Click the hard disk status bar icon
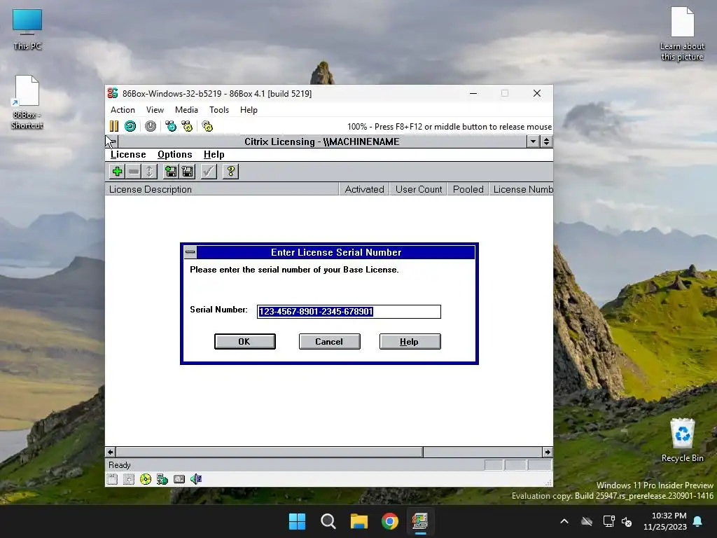 click(x=179, y=479)
